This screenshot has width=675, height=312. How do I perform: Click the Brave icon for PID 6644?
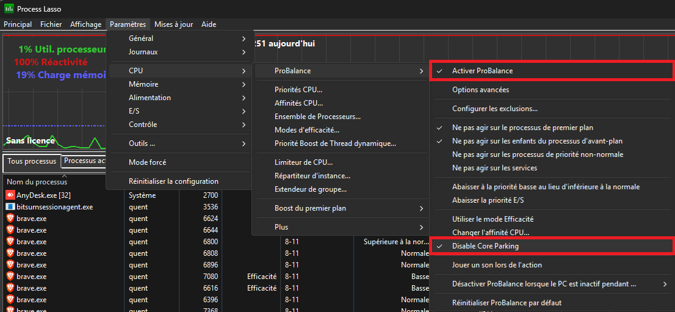pos(10,230)
